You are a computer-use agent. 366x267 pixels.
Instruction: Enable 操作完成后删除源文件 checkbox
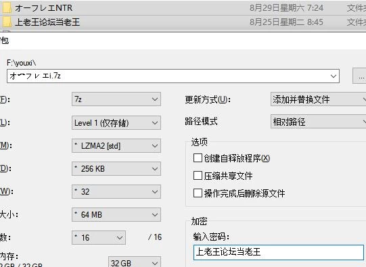(198, 193)
